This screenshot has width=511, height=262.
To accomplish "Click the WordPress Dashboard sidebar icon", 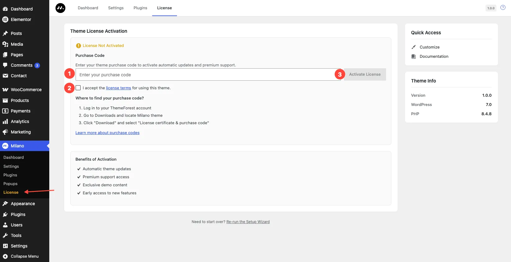I will (x=5, y=9).
